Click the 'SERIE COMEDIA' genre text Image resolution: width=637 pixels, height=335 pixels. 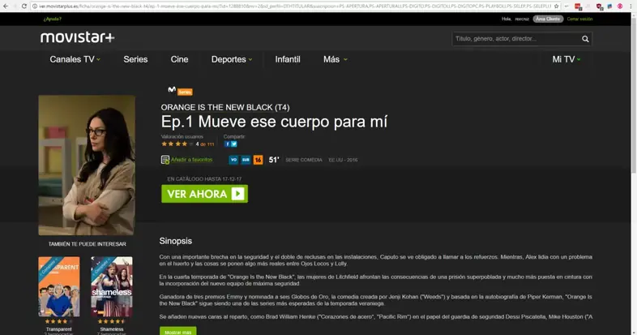[x=304, y=160]
